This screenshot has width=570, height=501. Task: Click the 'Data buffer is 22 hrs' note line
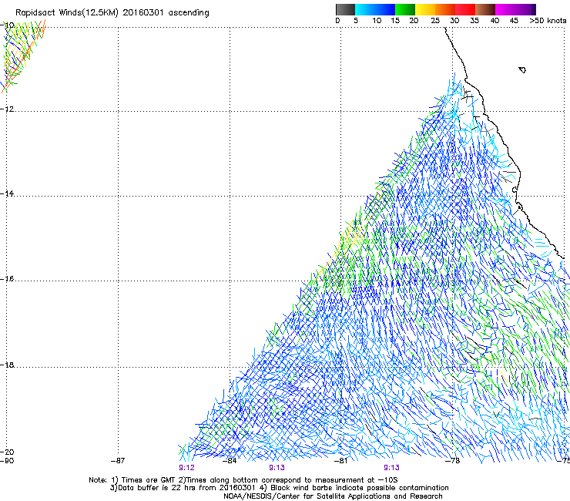[x=279, y=488]
